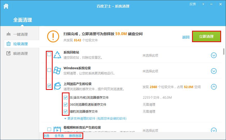Click the Windows logo icon for Windows系统垃圾

(57, 71)
